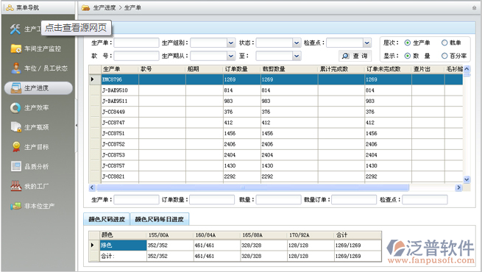This screenshot has width=482, height=272.
Task: Switch to the 颜色尺码每日进度 tab
Action: 159,219
